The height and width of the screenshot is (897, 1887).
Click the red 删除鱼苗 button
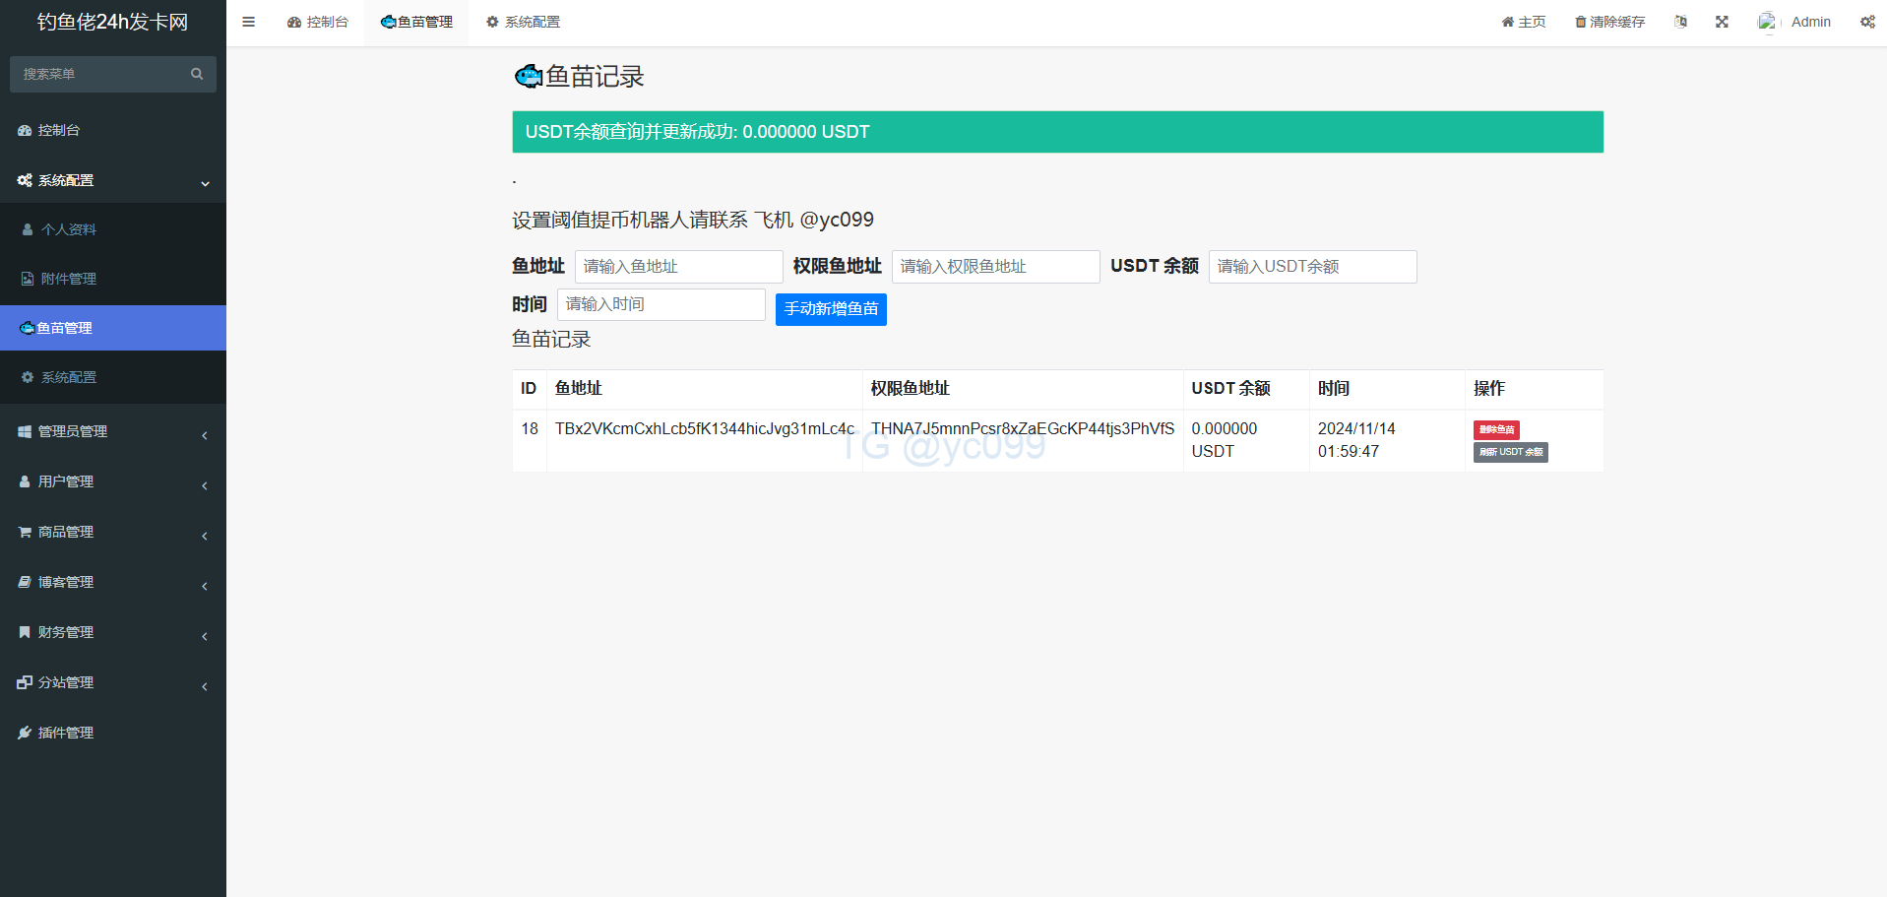click(1496, 429)
